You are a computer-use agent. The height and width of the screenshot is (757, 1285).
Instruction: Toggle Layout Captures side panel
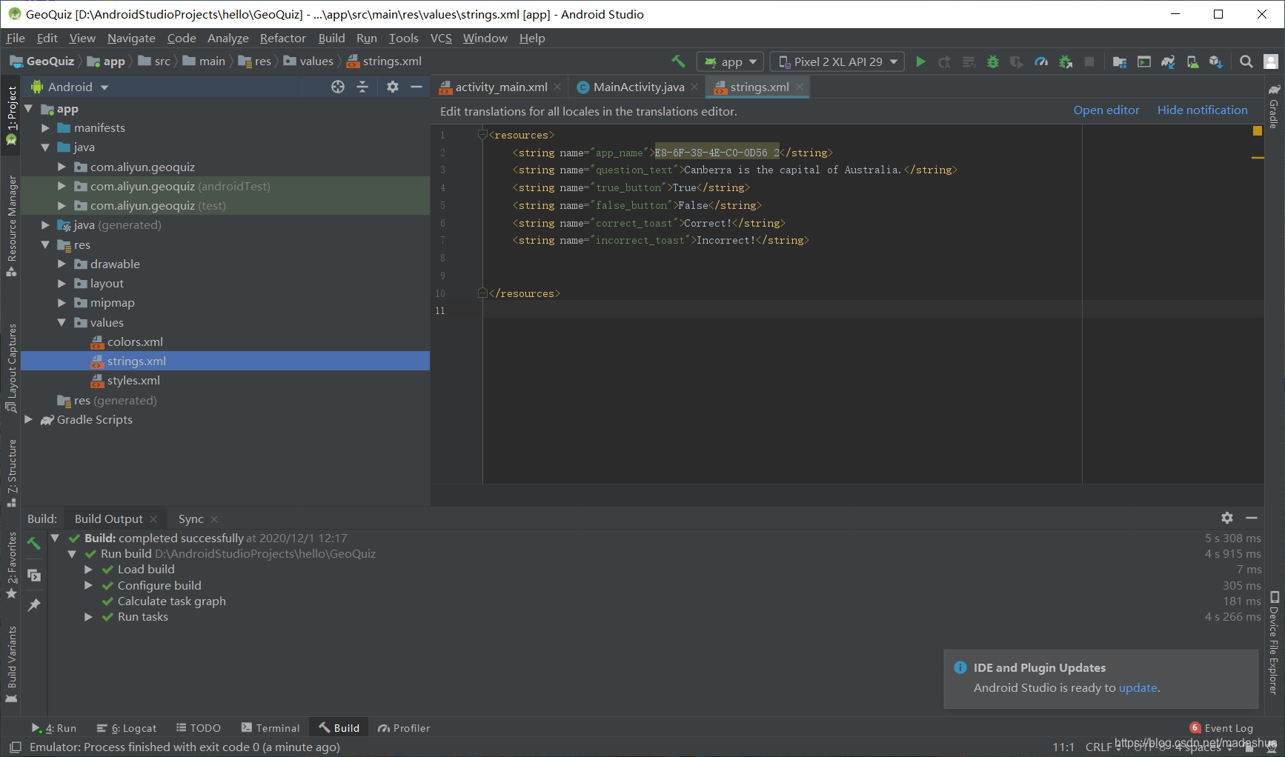[11, 368]
